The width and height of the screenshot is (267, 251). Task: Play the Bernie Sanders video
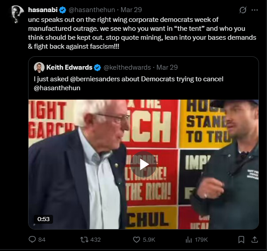tap(144, 164)
